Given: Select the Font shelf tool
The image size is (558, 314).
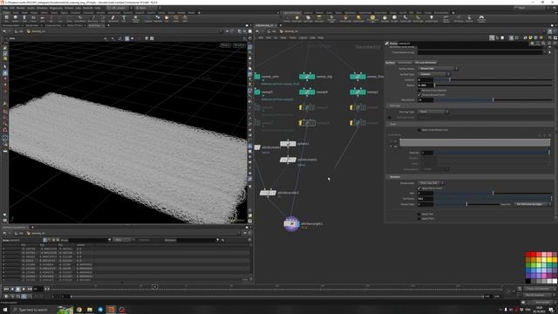Looking at the screenshot, I should (124, 17).
